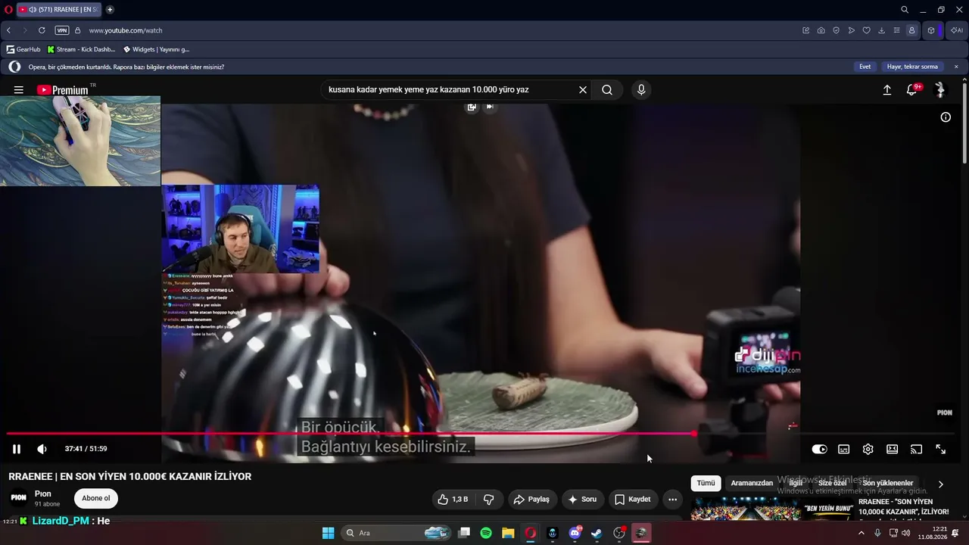Select the Tümü filter chip
The height and width of the screenshot is (545, 969).
click(706, 483)
